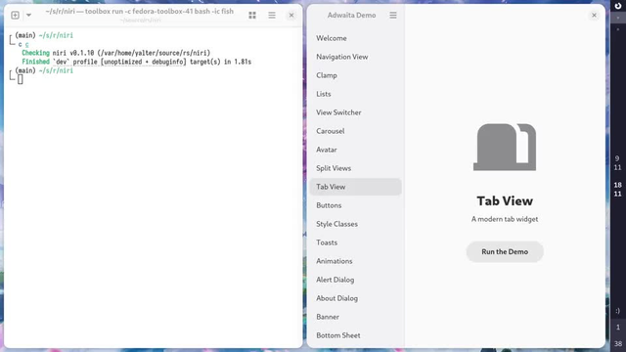The image size is (626, 352).
Task: Click the Adwaita Demo title label
Action: [352, 16]
